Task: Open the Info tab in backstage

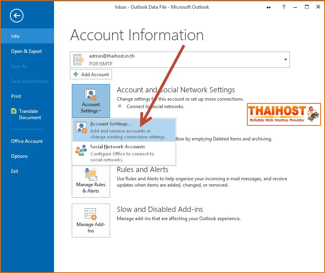Action: pyautogui.click(x=27, y=36)
